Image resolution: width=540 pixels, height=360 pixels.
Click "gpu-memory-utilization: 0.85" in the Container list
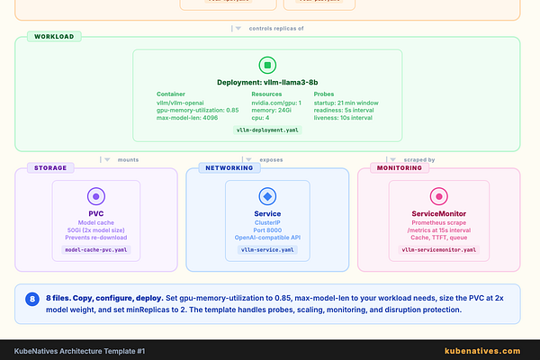pyautogui.click(x=198, y=110)
